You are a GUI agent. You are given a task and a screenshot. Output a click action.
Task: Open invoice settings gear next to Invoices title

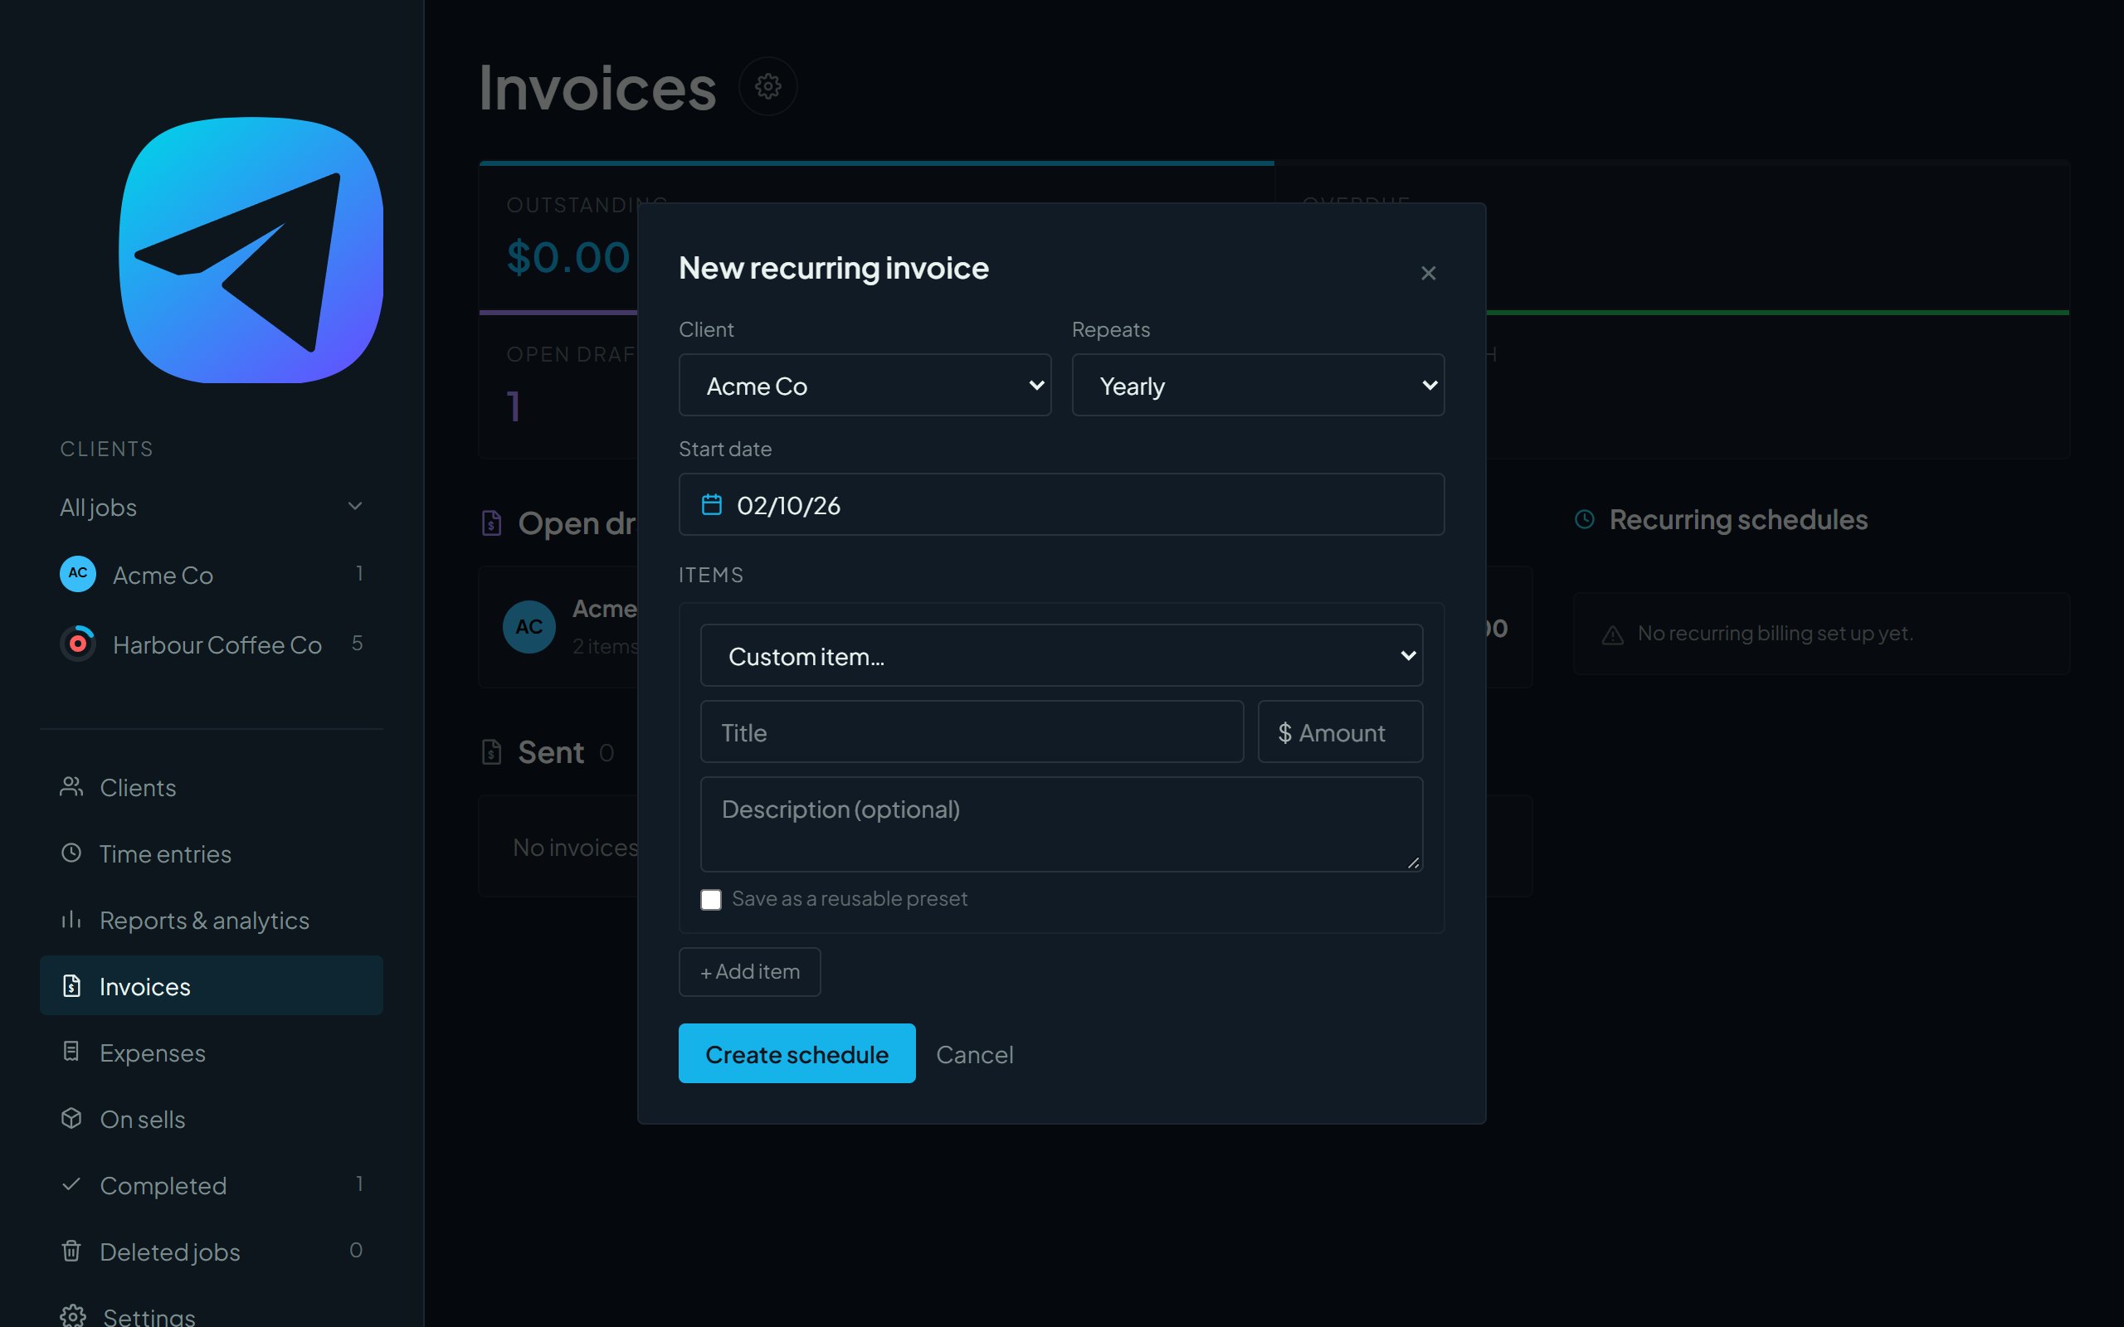[x=768, y=86]
